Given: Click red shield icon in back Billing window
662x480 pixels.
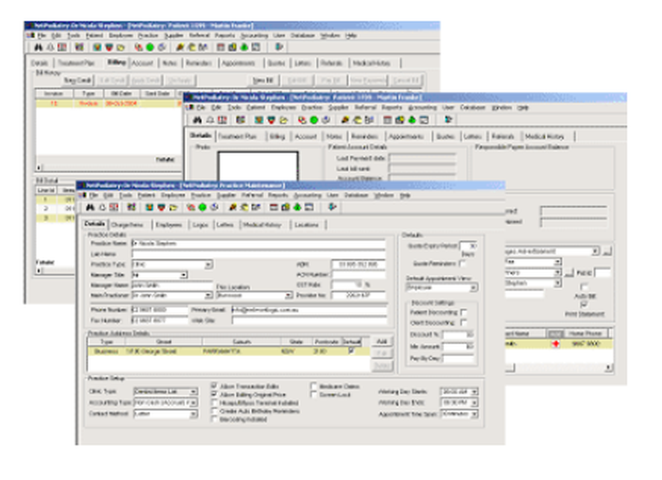Looking at the screenshot, I should (109, 47).
